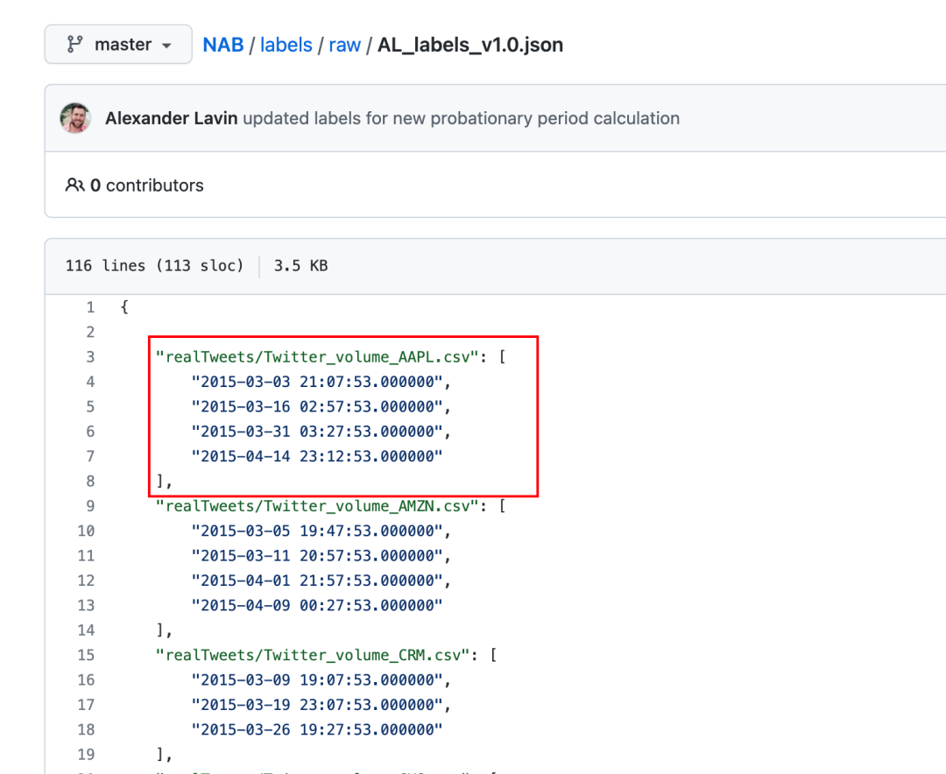Click the 3.5 KB file size

(300, 265)
